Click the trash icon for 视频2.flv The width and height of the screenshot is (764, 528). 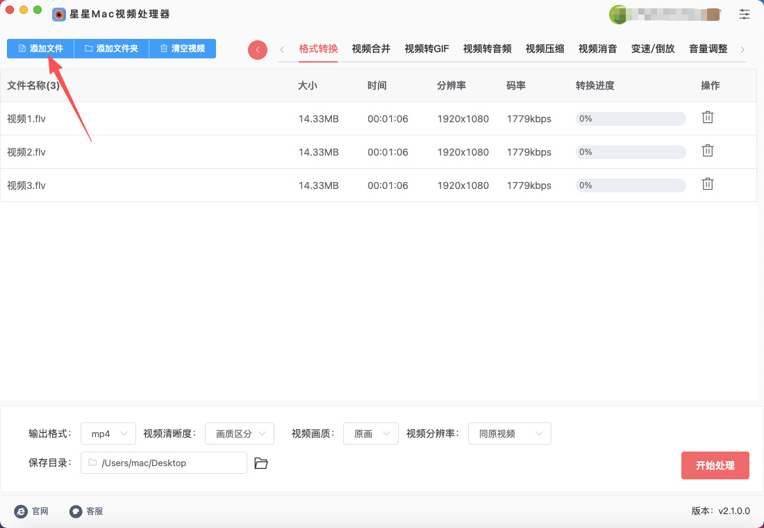point(707,151)
